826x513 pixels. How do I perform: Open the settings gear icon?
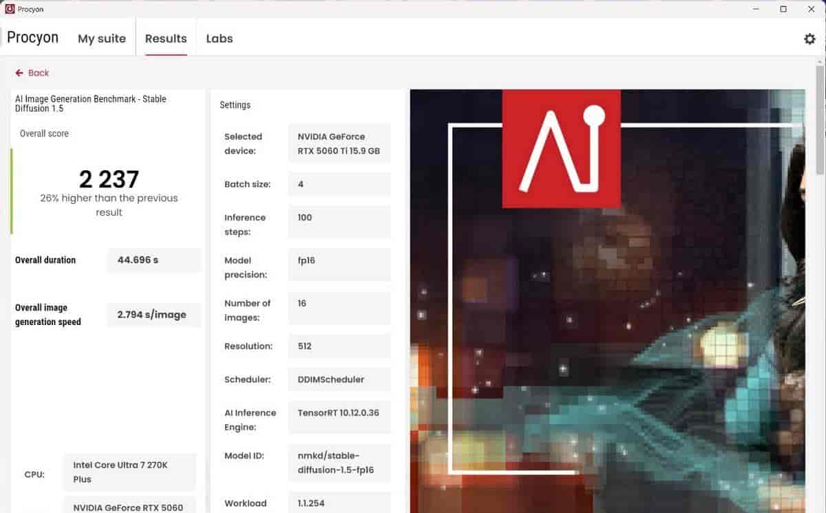coord(809,39)
